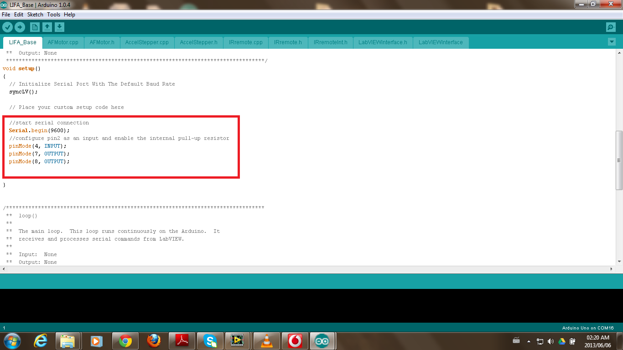Viewport: 623px width, 350px height.
Task: Click the void setup() line
Action: pos(21,68)
